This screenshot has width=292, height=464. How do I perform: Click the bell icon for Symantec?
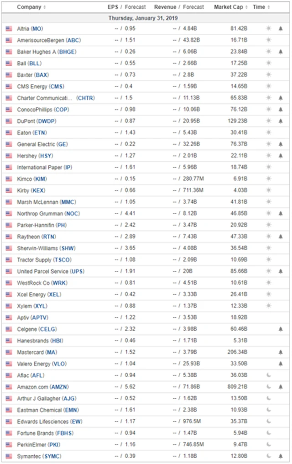coord(281,456)
